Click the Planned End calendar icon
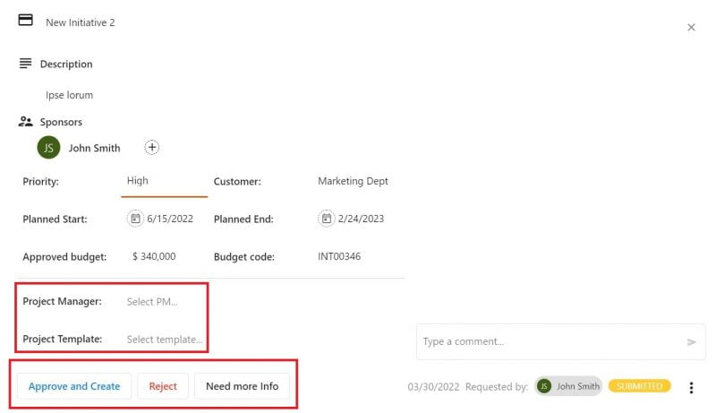 pyautogui.click(x=327, y=219)
